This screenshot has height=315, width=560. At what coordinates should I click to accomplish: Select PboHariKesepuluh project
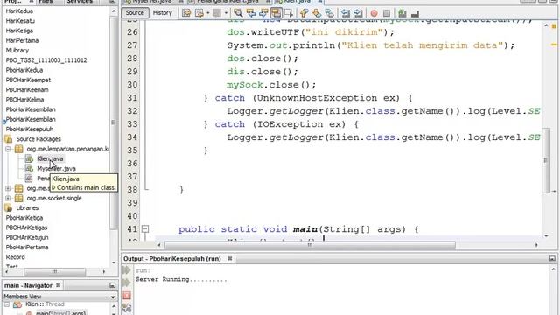click(x=30, y=129)
